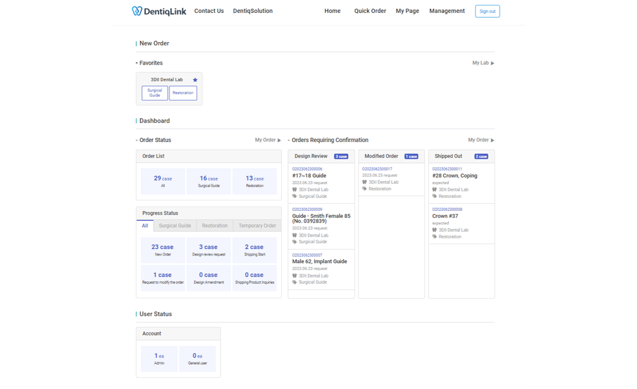This screenshot has height=389, width=637.
Task: Click the Sign out button
Action: click(487, 11)
